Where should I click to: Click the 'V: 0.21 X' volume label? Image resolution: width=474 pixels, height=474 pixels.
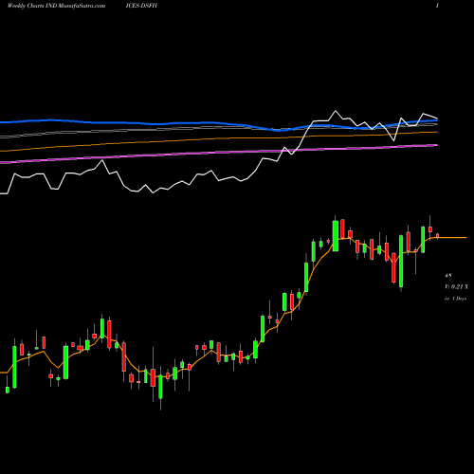coord(456,287)
